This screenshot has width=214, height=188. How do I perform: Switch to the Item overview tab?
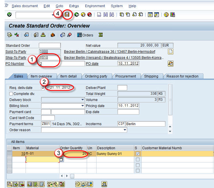[41, 76]
